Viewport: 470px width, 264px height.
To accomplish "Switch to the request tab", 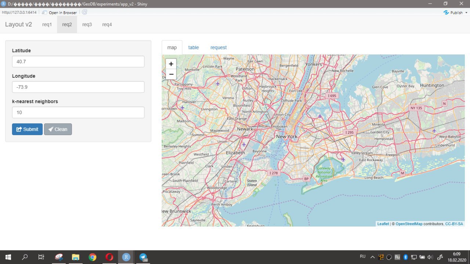I will 218,47.
